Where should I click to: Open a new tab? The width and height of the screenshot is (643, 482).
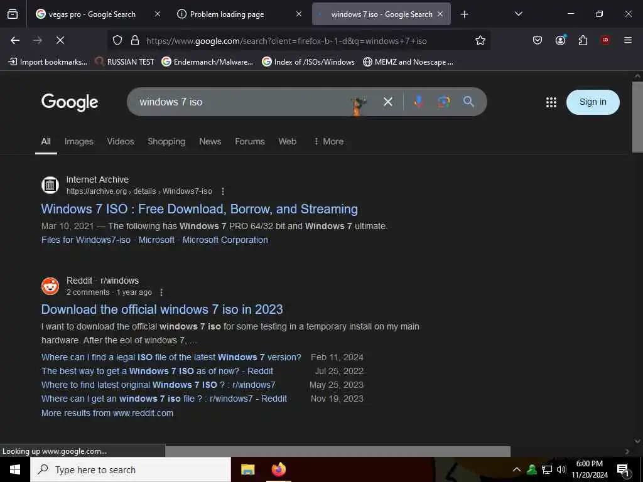tap(464, 14)
